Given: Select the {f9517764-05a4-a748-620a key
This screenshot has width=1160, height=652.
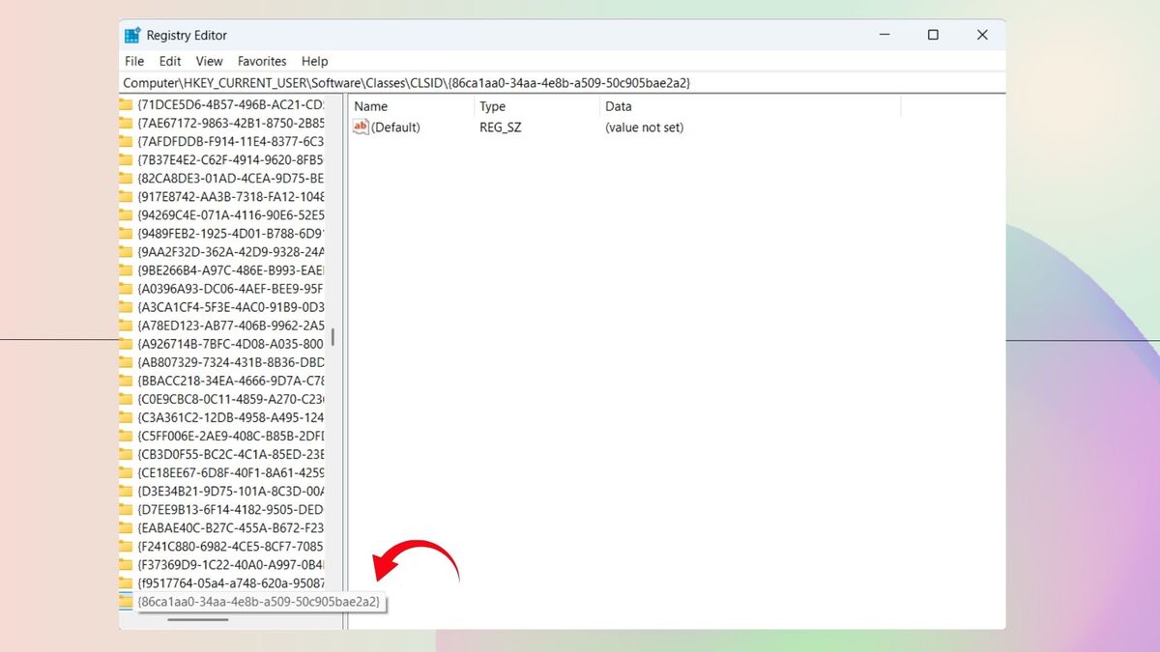Looking at the screenshot, I should [231, 582].
